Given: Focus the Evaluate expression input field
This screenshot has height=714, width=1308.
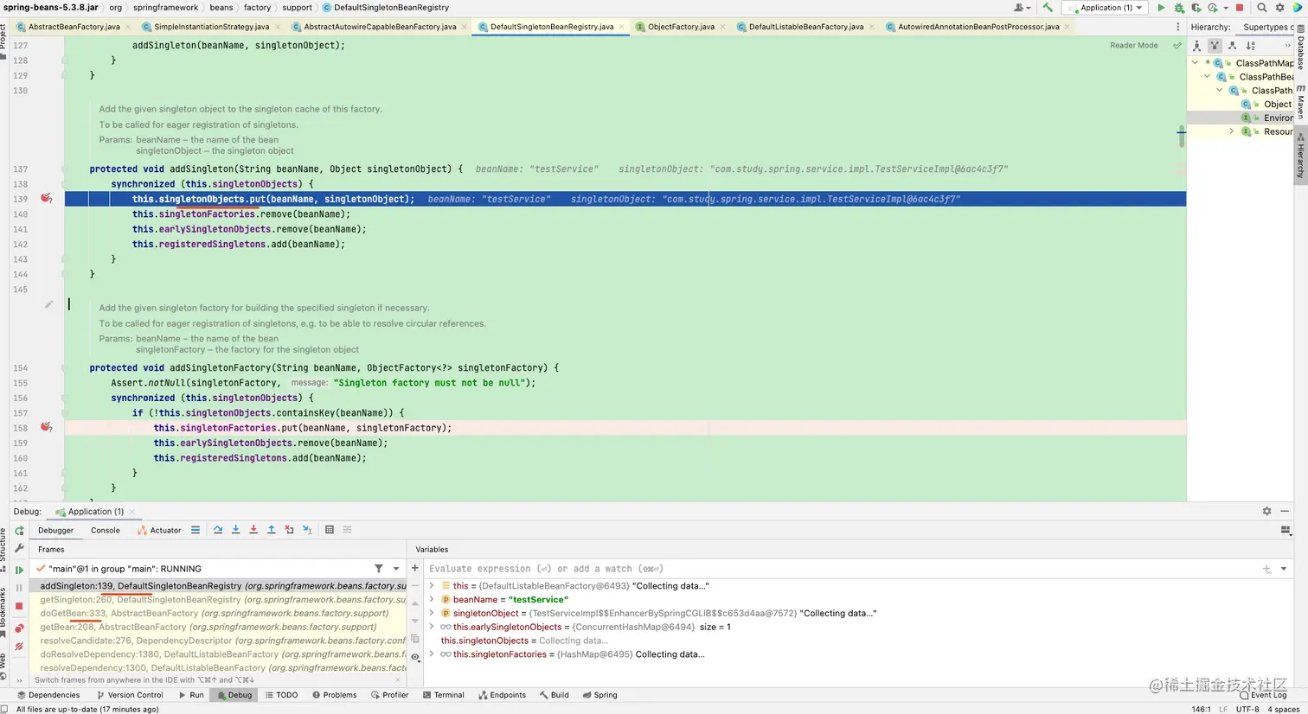Looking at the screenshot, I should pyautogui.click(x=839, y=569).
